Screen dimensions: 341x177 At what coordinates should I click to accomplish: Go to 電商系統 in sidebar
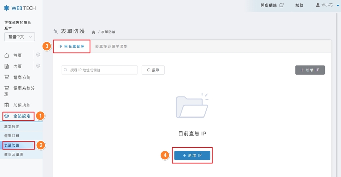(x=22, y=77)
